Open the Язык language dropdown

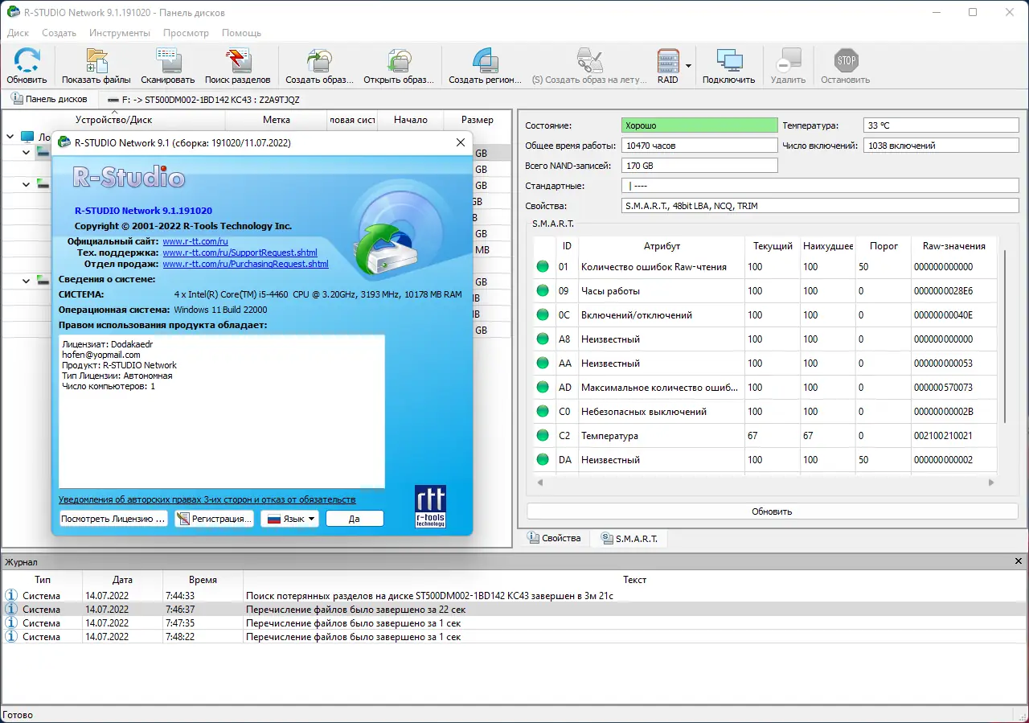(289, 519)
